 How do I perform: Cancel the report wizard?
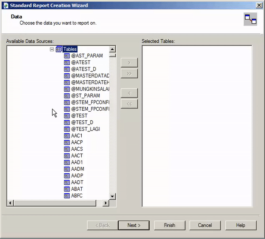(205, 225)
